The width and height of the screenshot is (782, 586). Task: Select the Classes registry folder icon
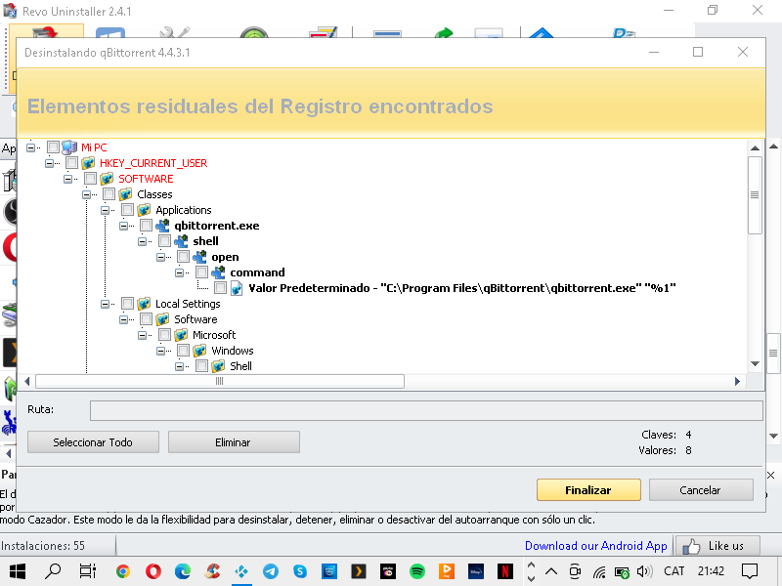(125, 194)
